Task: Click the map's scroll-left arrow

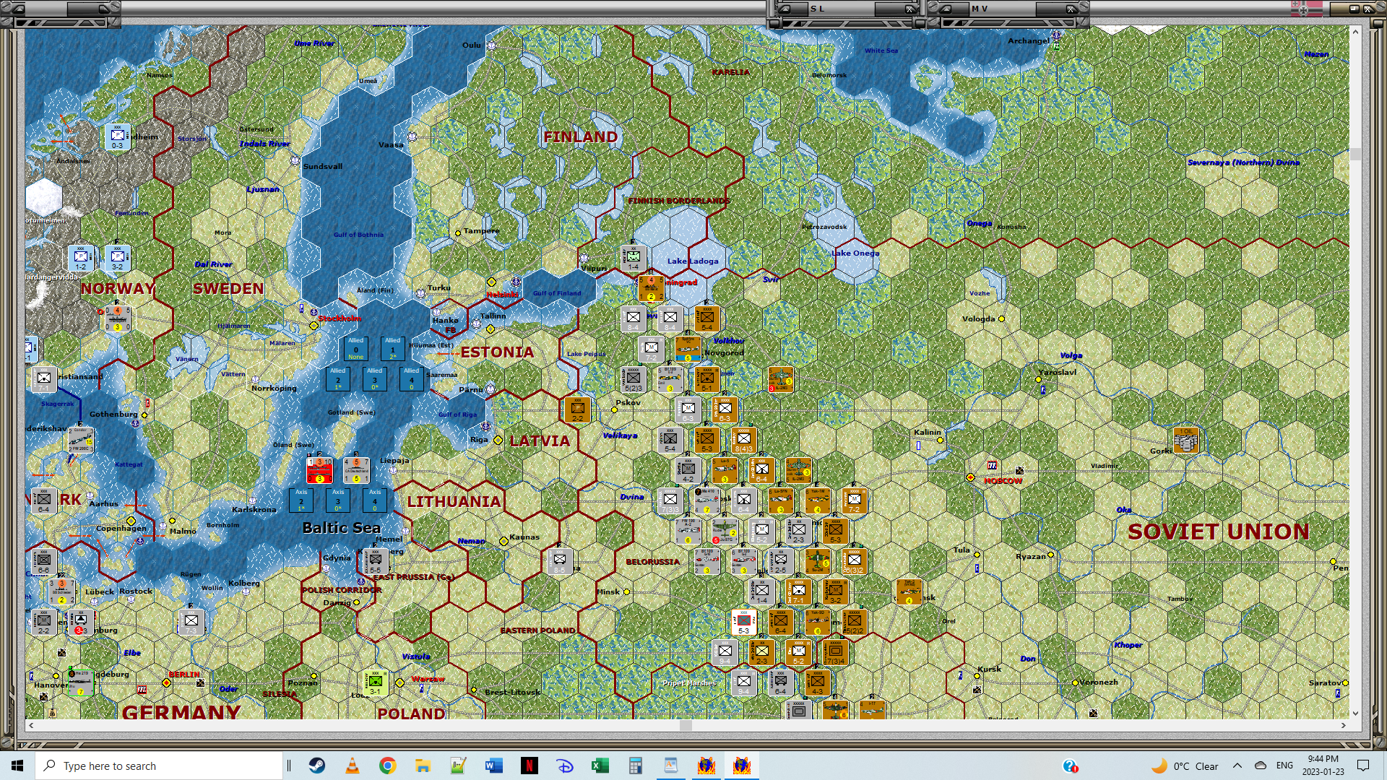Action: point(30,725)
